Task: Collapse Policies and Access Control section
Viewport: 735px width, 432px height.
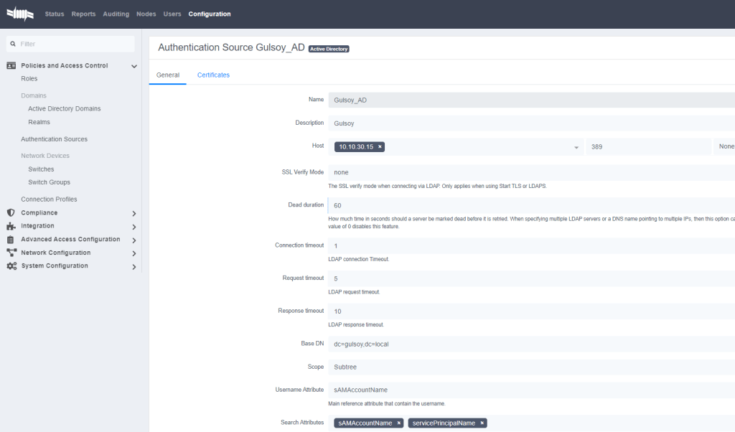Action: [134, 66]
